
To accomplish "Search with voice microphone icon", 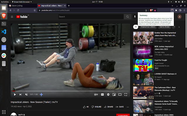I will (135, 17).
